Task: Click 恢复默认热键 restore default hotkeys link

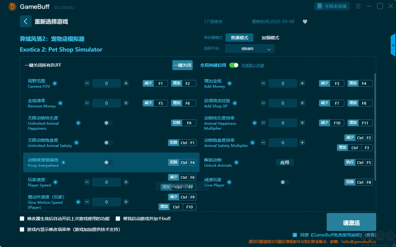Action: [253, 65]
